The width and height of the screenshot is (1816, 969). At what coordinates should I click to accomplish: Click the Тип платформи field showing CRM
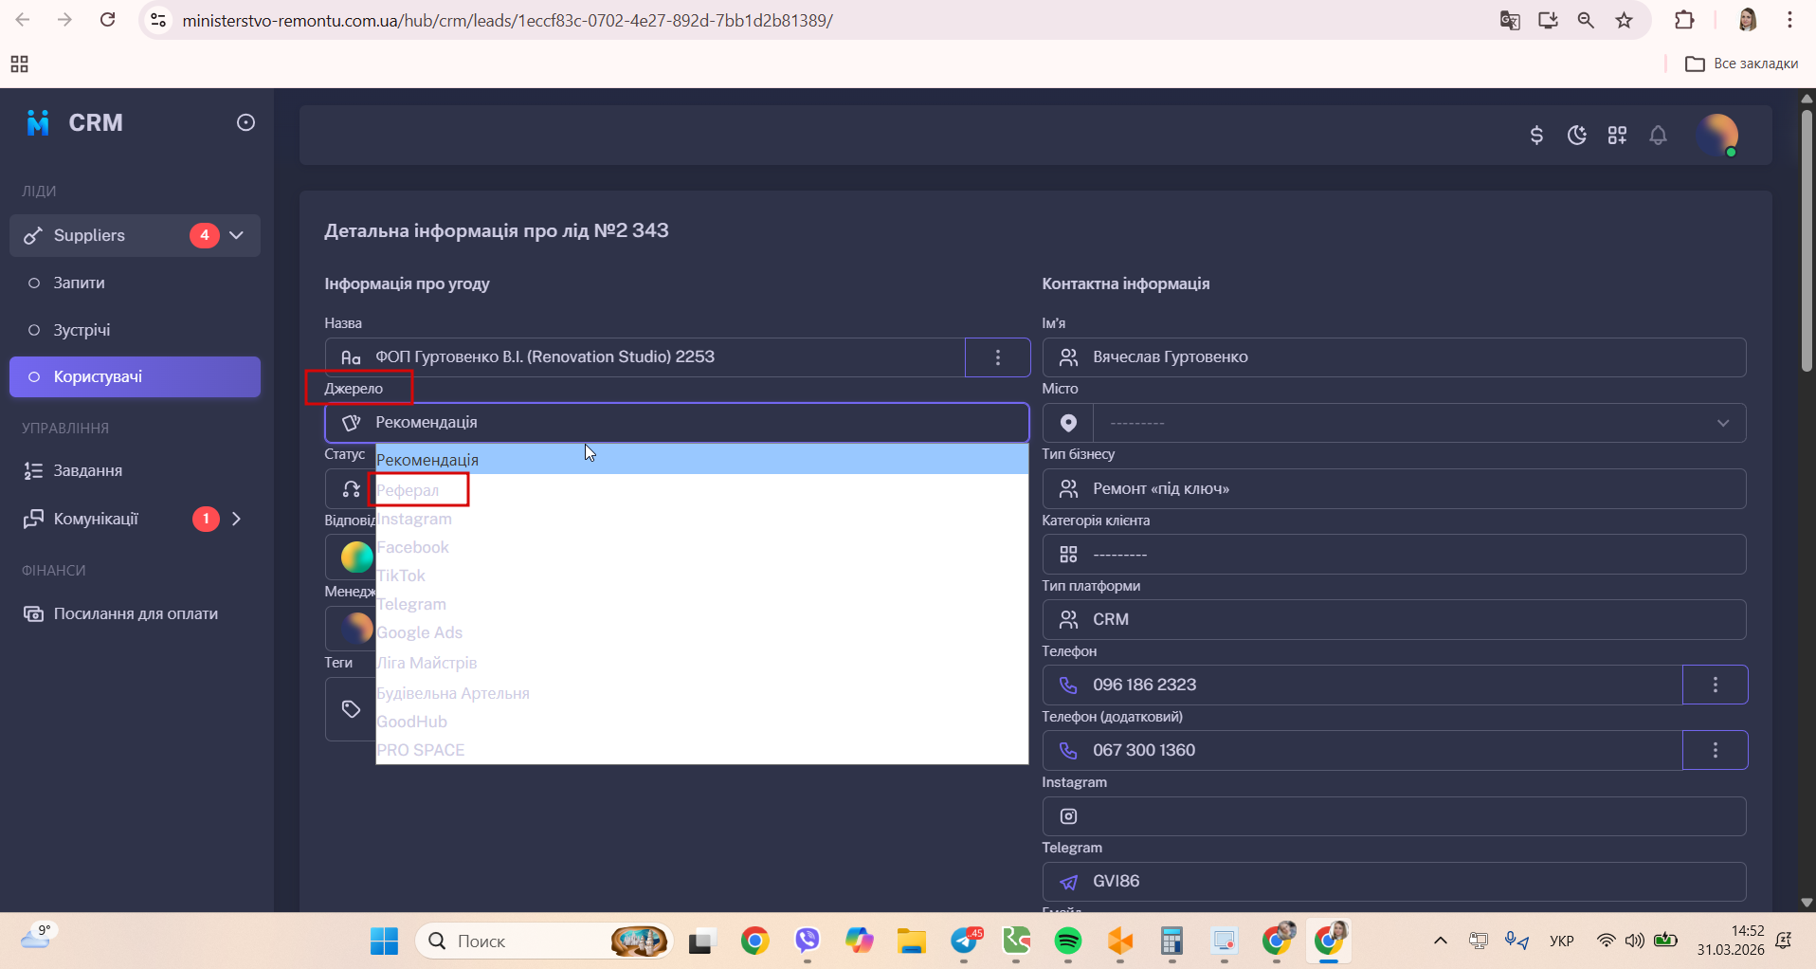point(1394,619)
